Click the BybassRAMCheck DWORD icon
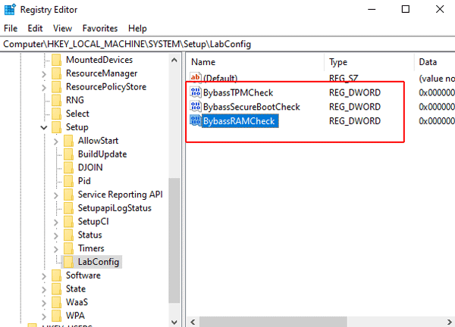Screen dimensions: 455x327 point(196,120)
